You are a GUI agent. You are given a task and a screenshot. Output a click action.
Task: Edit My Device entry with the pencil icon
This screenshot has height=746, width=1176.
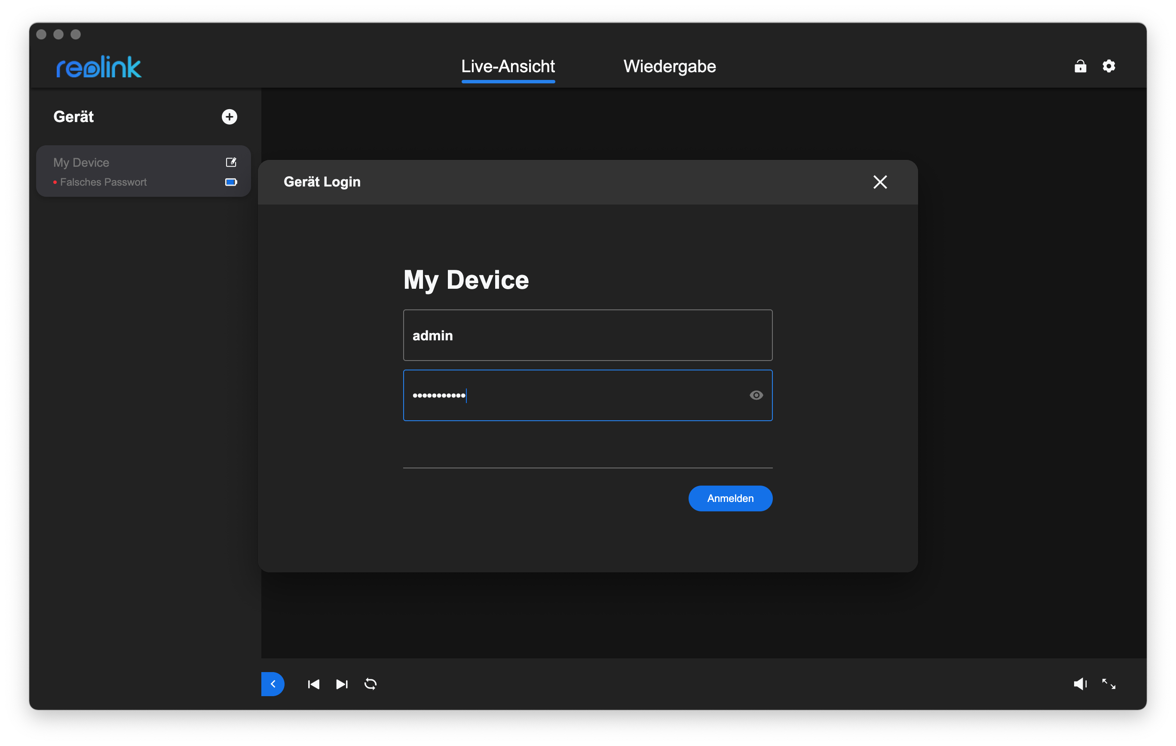coord(231,162)
